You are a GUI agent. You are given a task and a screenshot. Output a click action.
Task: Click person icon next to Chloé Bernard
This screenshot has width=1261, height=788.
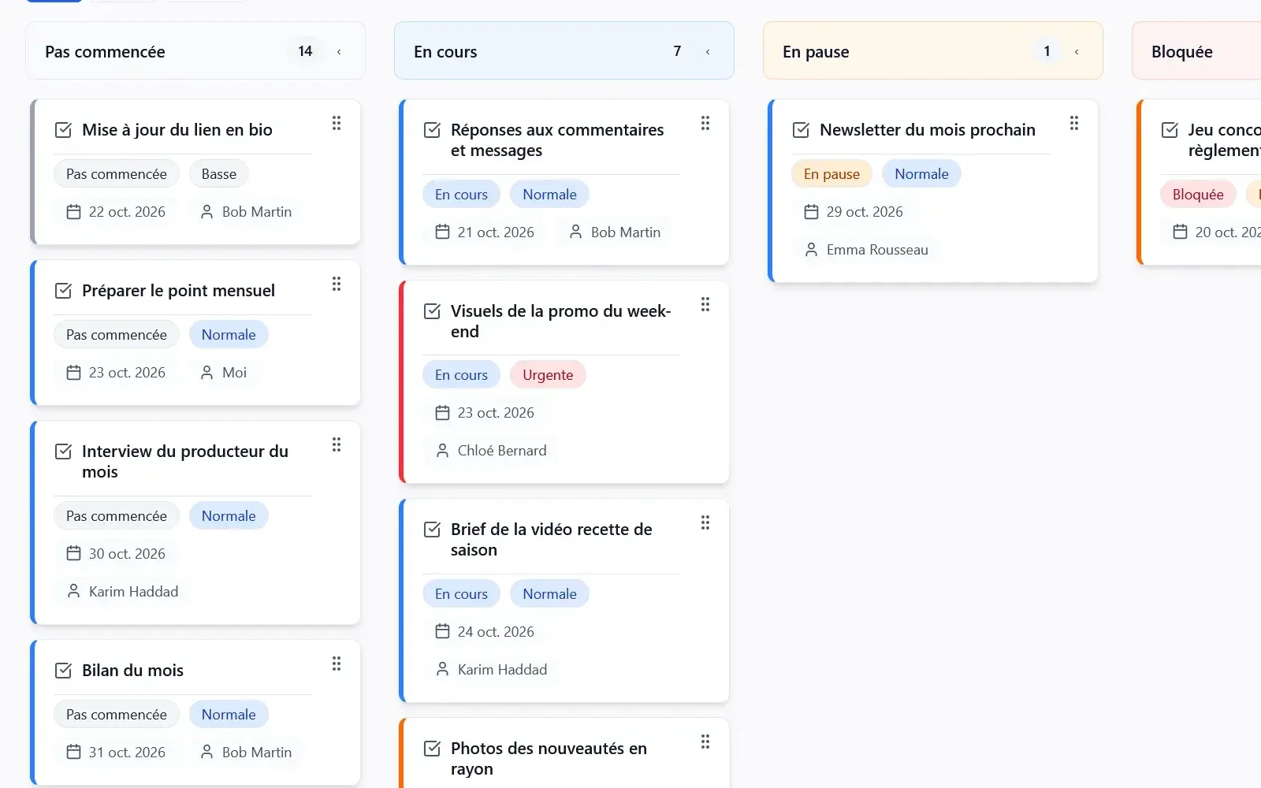point(442,451)
